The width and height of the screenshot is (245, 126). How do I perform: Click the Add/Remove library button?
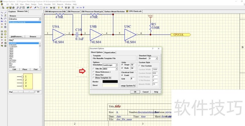17,36
